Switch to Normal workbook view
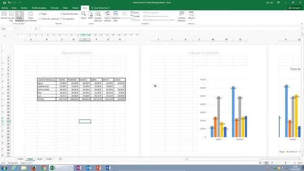 [x=4, y=15]
